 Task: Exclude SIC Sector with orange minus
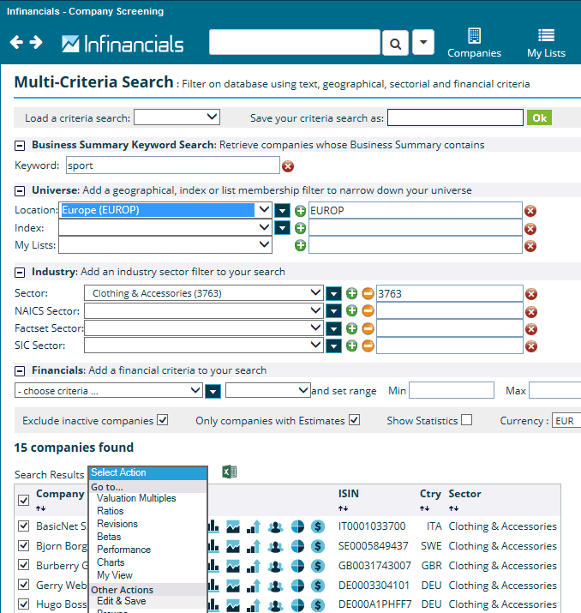pyautogui.click(x=368, y=346)
